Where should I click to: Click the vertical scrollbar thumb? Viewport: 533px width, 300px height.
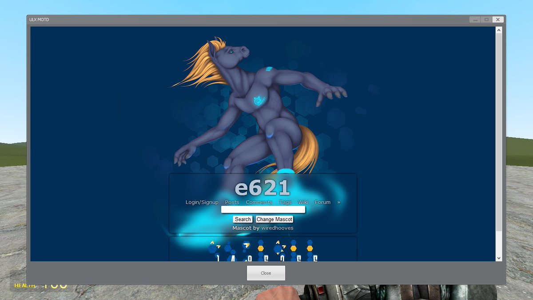(x=499, y=132)
